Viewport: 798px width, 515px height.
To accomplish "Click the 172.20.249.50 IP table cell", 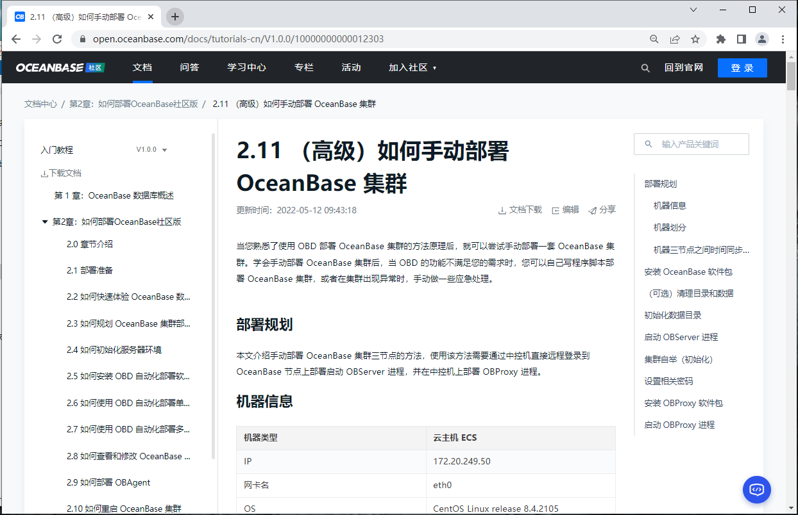I will click(520, 461).
